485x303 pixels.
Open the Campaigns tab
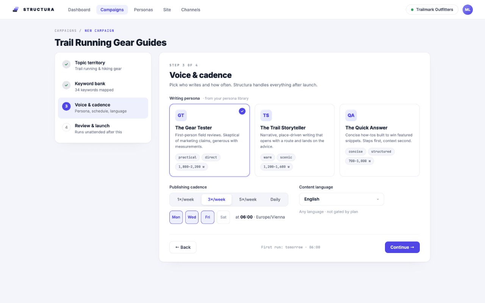(x=112, y=9)
